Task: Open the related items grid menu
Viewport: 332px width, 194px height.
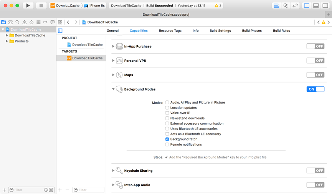Action: pyautogui.click(x=60, y=22)
